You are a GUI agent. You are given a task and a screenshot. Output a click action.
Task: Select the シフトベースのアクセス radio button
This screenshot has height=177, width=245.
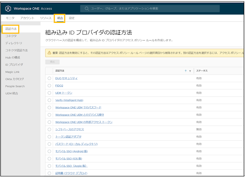(49, 129)
